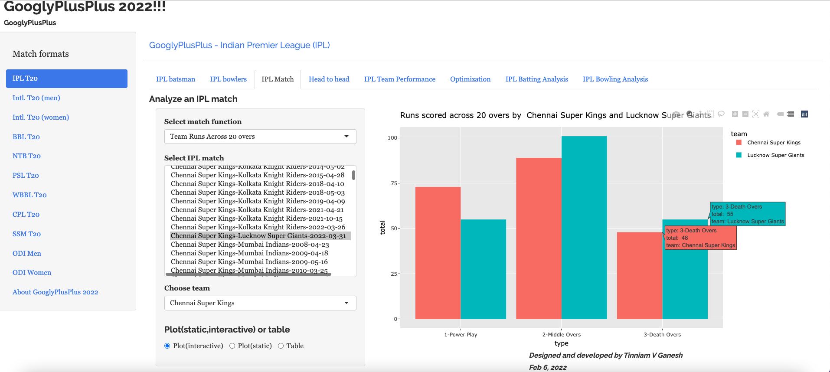Open the Head to head tab
The height and width of the screenshot is (372, 830).
[329, 79]
